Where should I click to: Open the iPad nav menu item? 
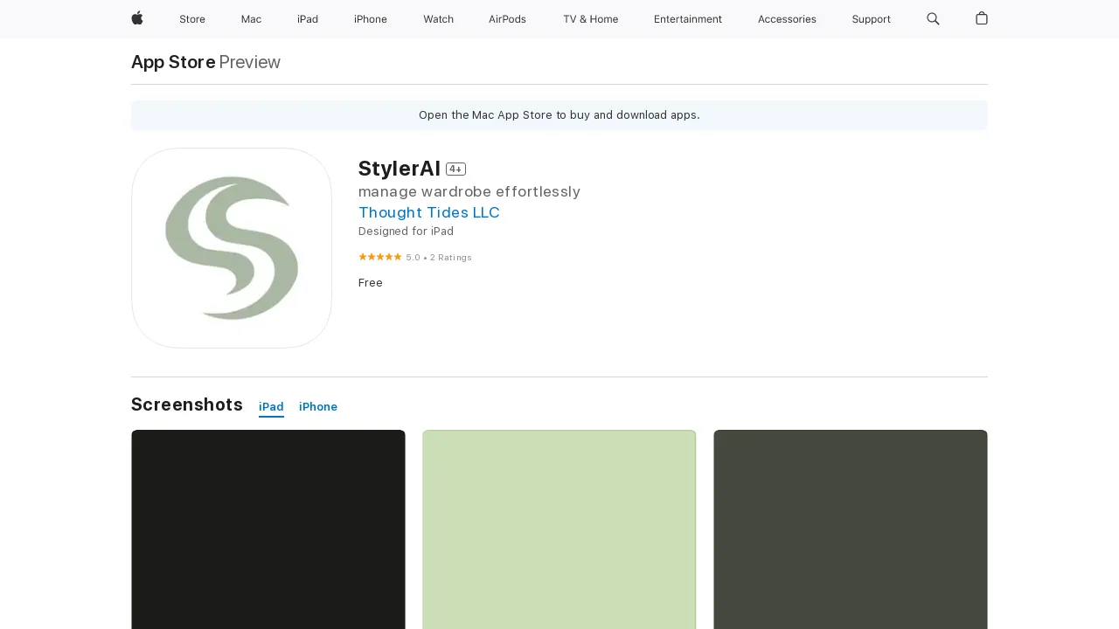(308, 19)
